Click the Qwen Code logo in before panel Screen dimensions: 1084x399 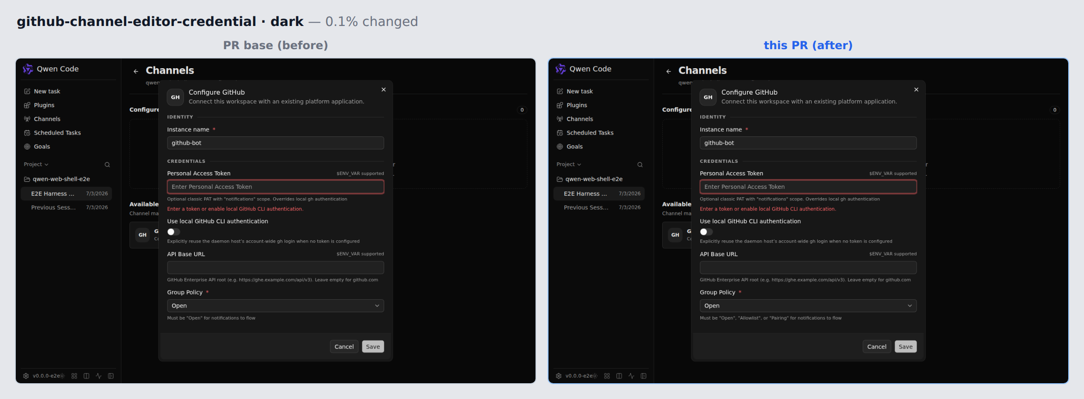click(x=28, y=69)
